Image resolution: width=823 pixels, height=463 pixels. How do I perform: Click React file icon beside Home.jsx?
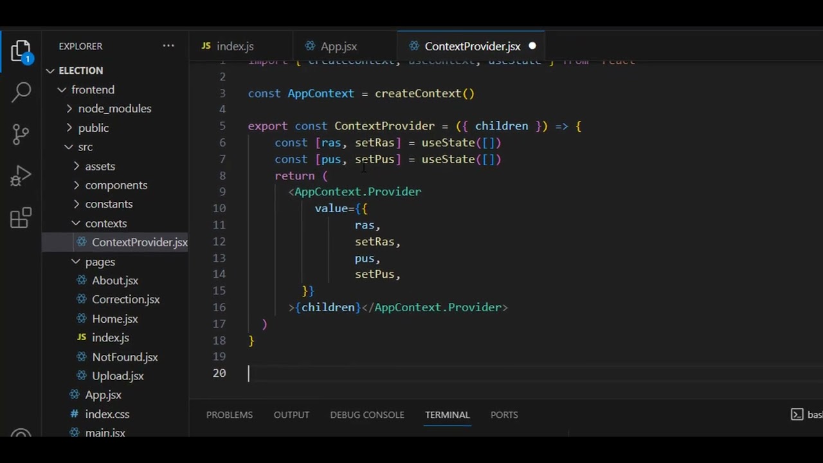[82, 318]
